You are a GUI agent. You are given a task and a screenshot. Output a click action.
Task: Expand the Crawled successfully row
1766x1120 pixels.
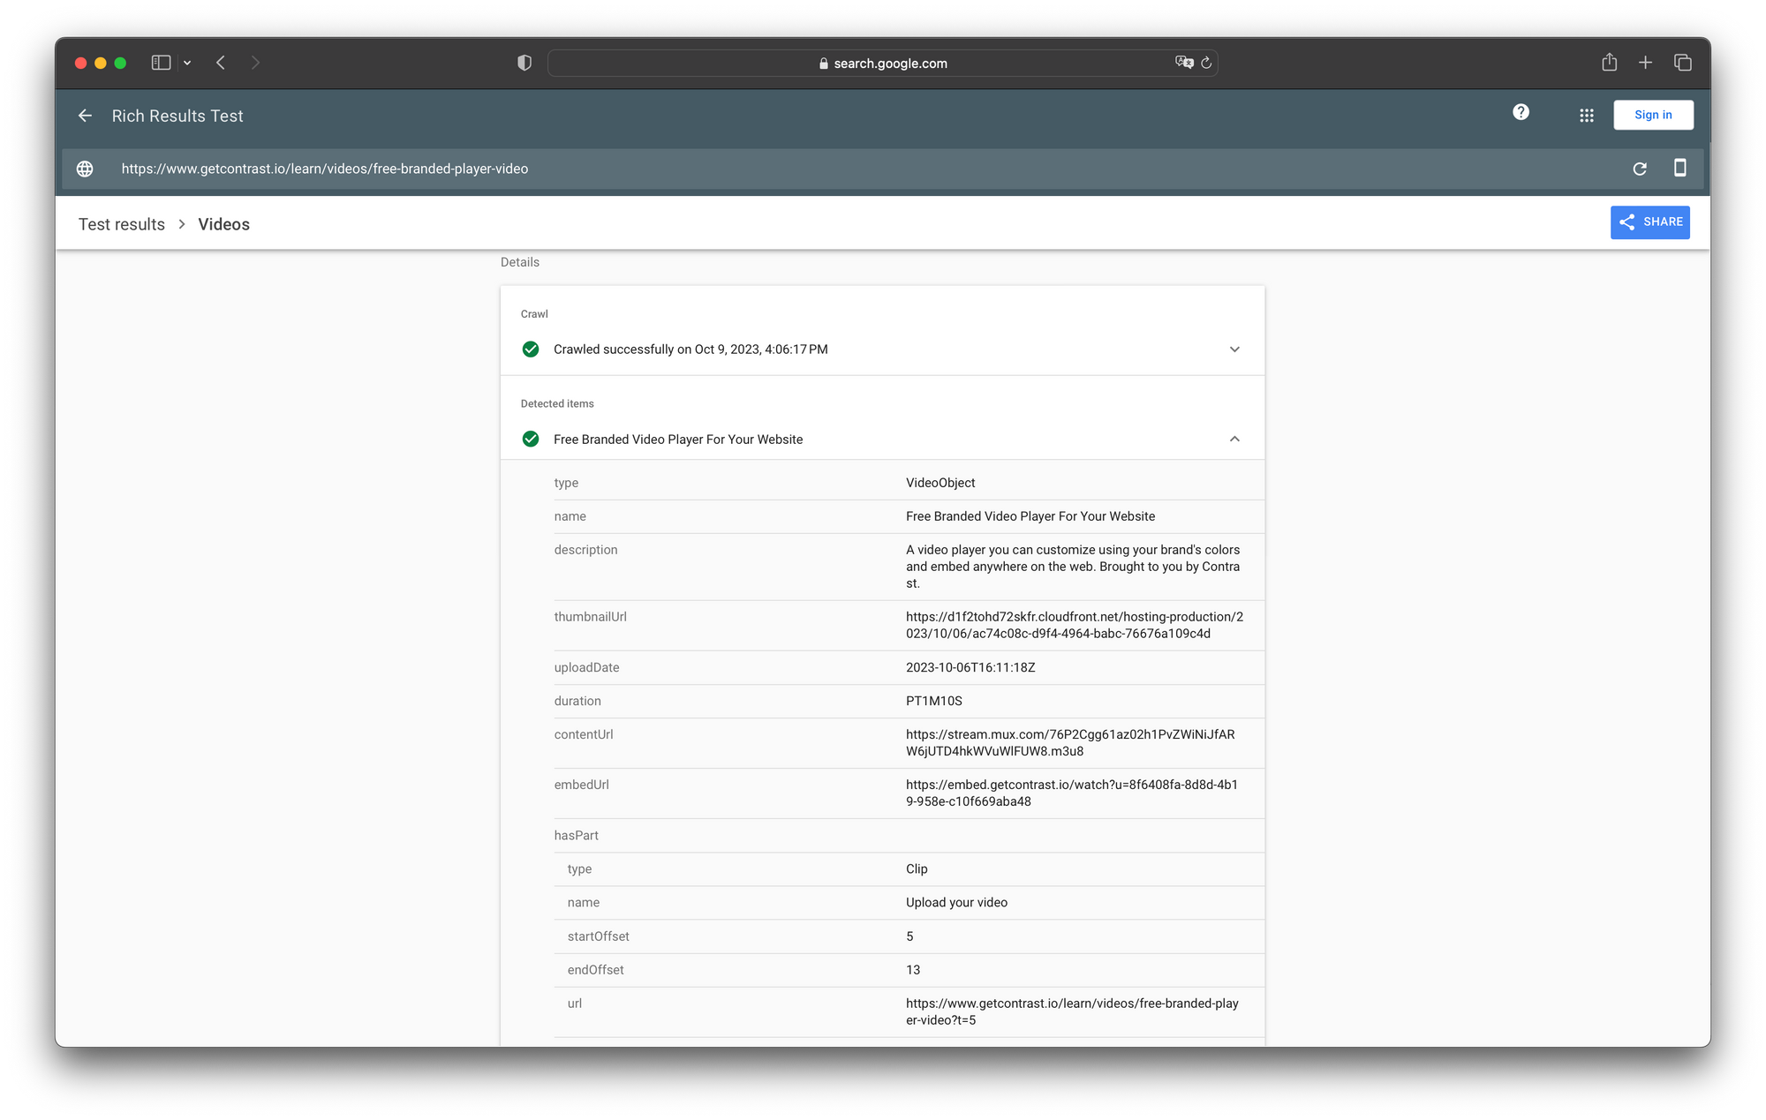[x=882, y=350]
